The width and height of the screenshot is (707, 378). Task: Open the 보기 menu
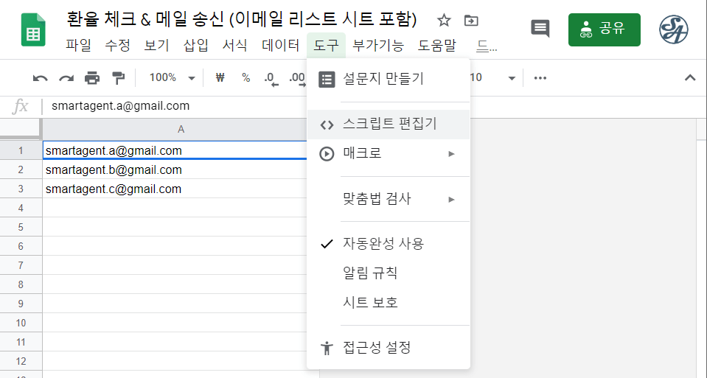pyautogui.click(x=156, y=45)
